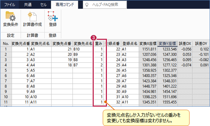
Task: Click destination point number 20 cell
Action: point(62,54)
